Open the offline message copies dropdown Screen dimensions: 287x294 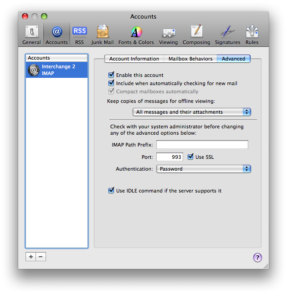[191, 112]
